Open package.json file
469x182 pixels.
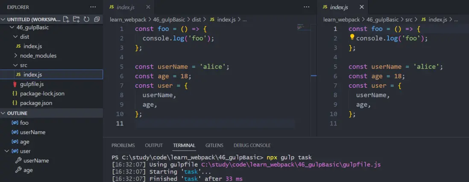[36, 103]
